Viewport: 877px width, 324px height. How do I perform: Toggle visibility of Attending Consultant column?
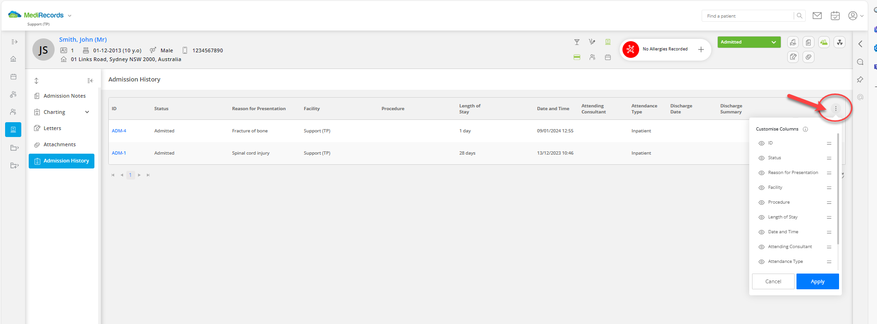tap(761, 247)
